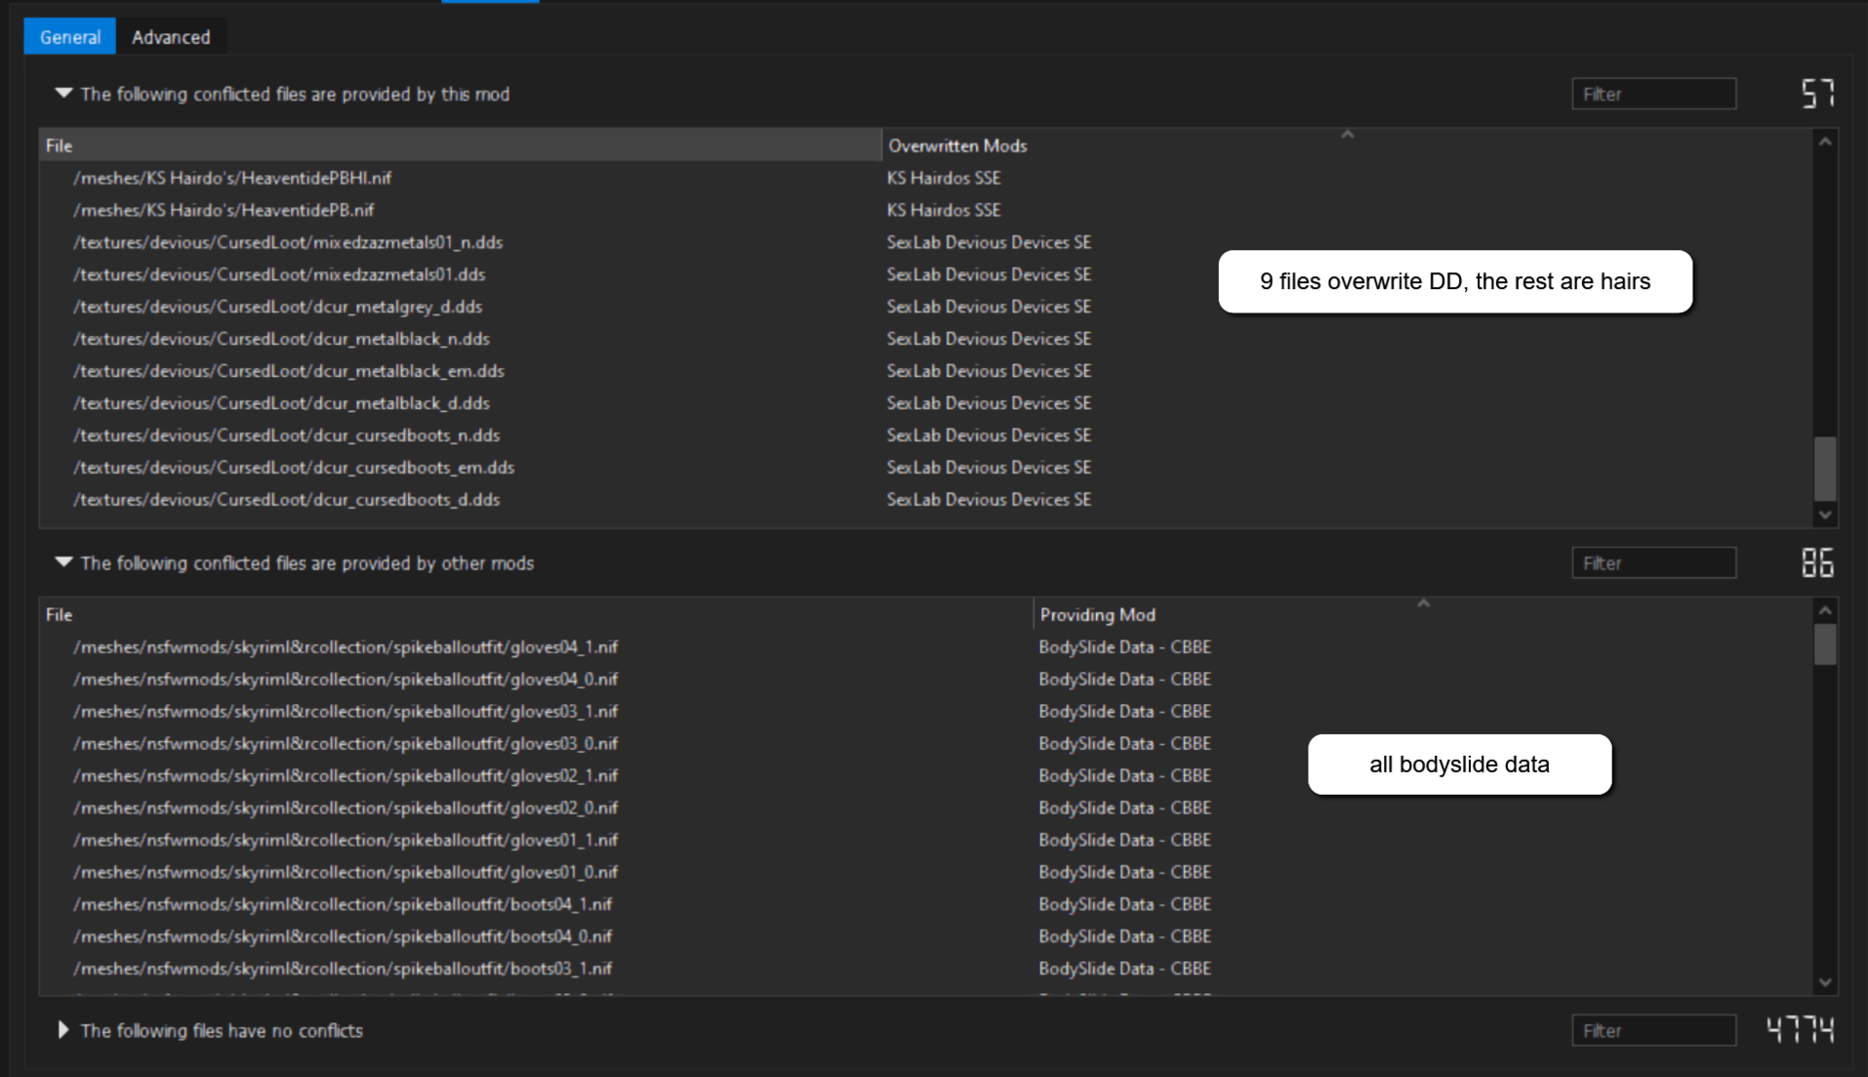Collapse 'conflicted files are provided by this mod' section
1868x1077 pixels.
coord(64,93)
